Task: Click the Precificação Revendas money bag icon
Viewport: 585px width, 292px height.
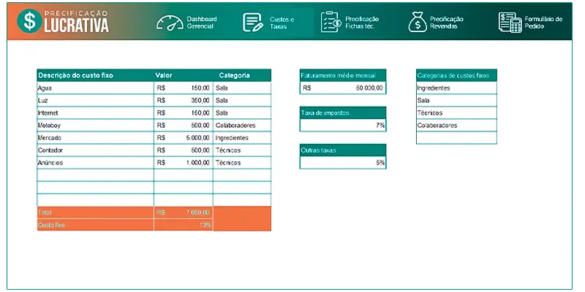Action: (x=418, y=22)
